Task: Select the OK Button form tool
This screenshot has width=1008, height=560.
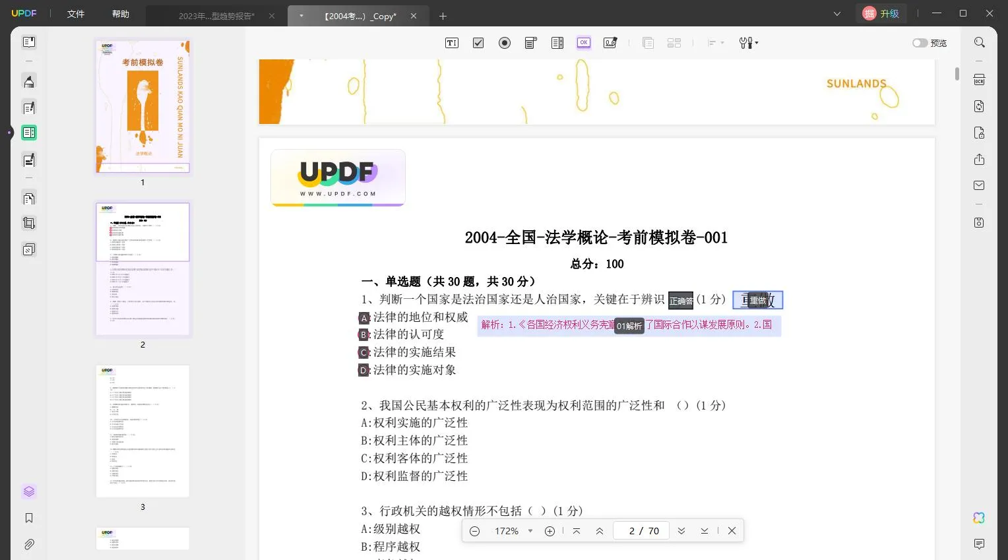Action: point(584,43)
